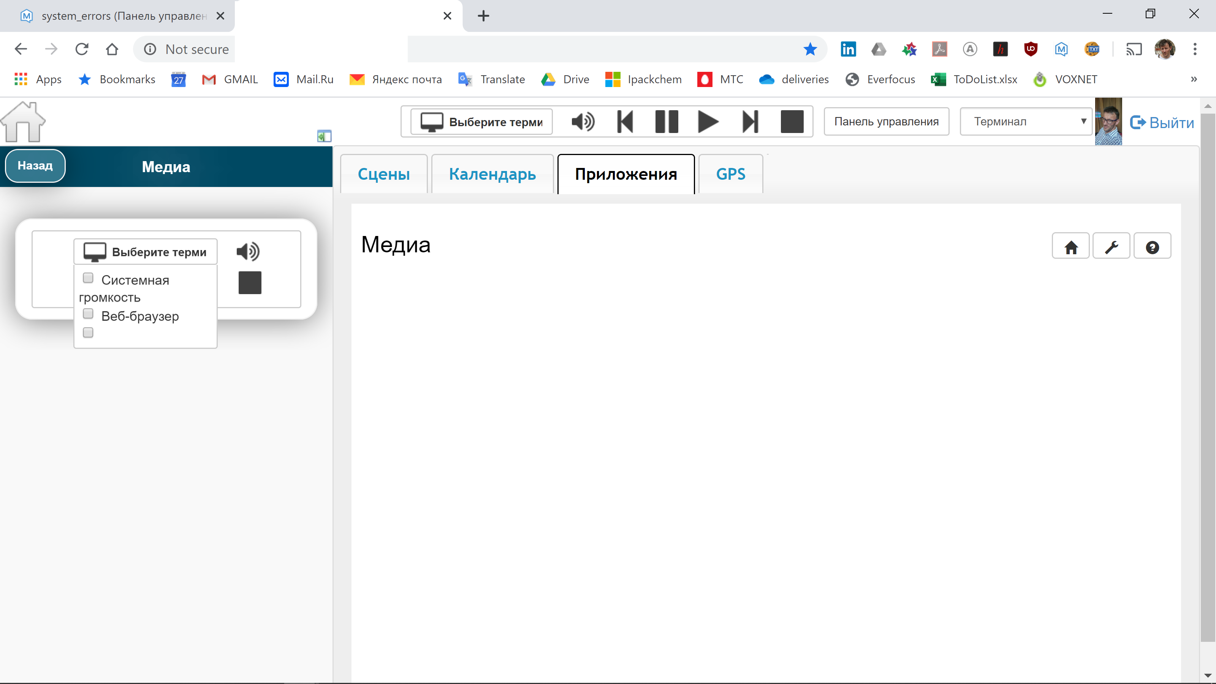The height and width of the screenshot is (684, 1216).
Task: Pause the current media playback
Action: click(666, 121)
